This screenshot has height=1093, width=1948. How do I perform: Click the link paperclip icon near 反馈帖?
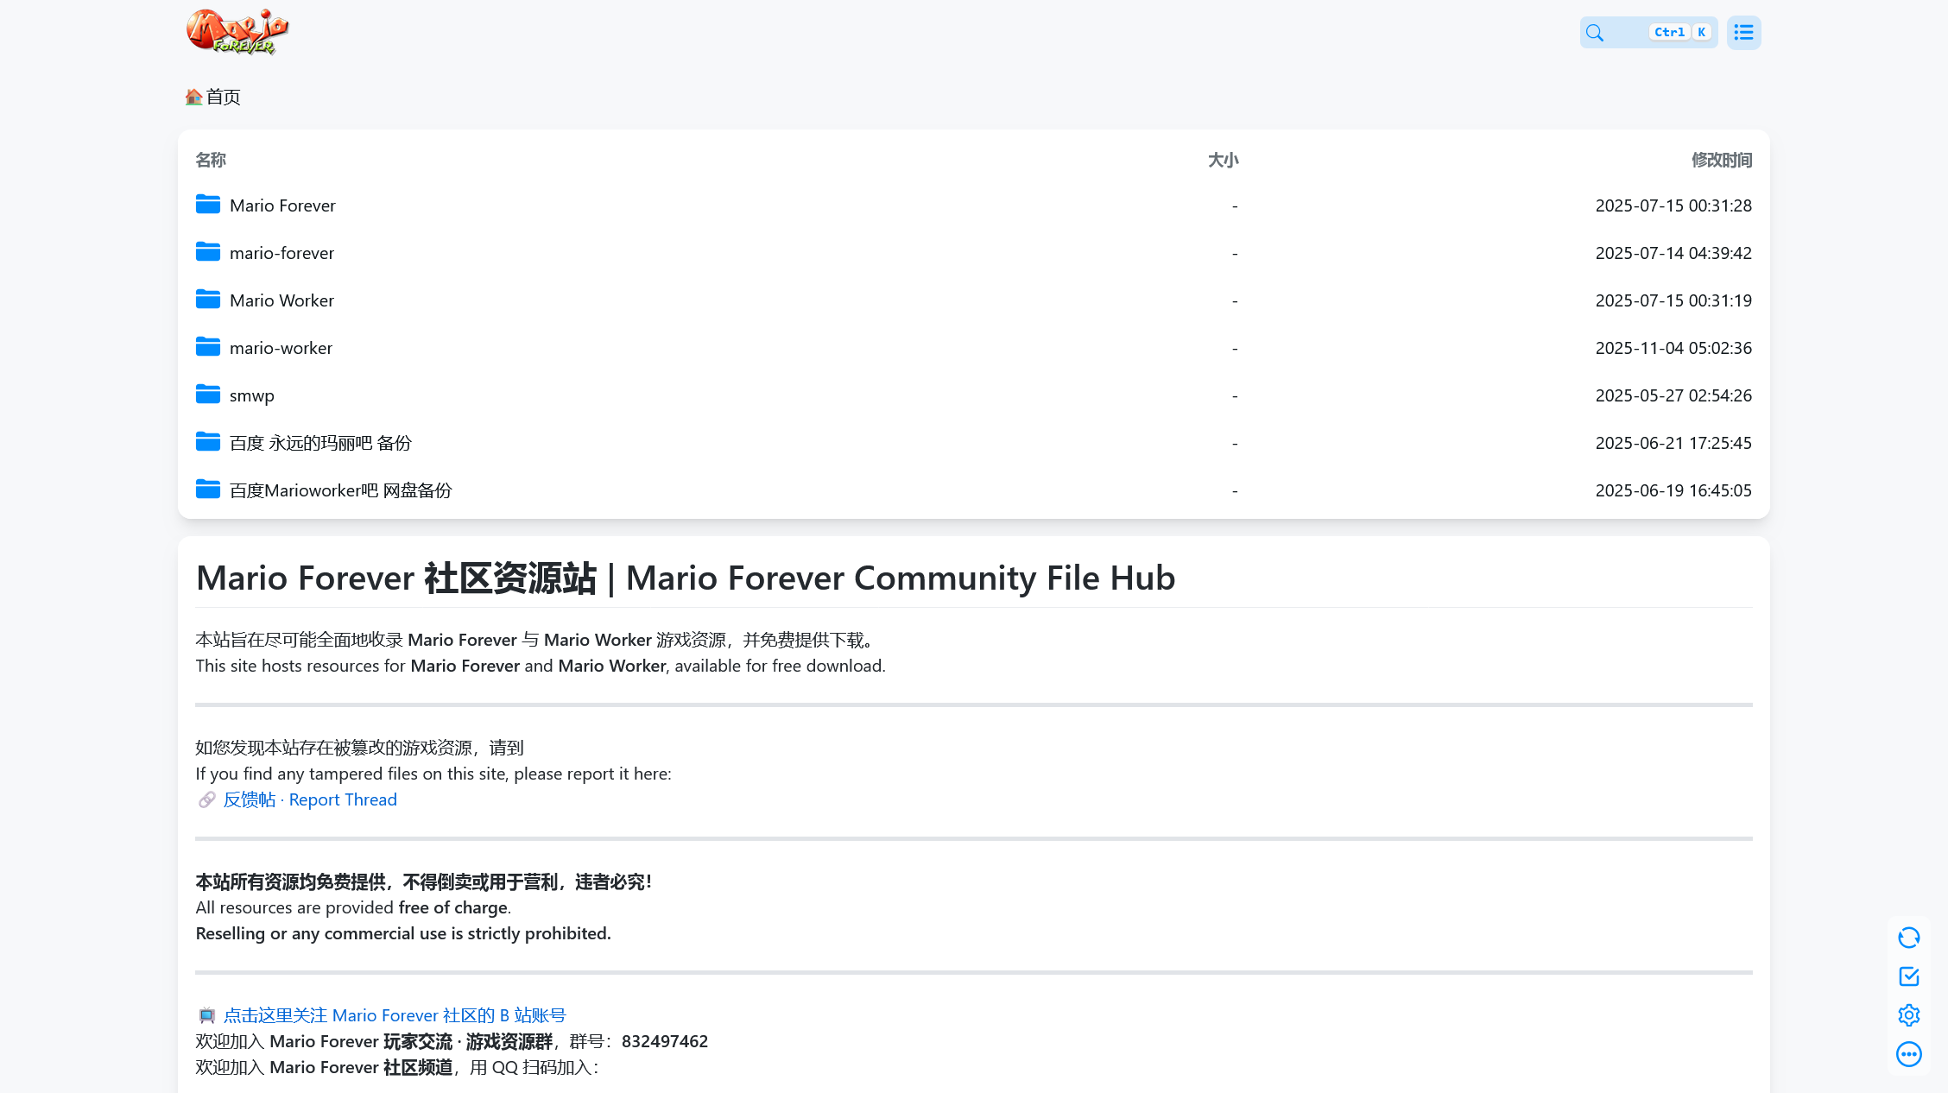pos(206,799)
